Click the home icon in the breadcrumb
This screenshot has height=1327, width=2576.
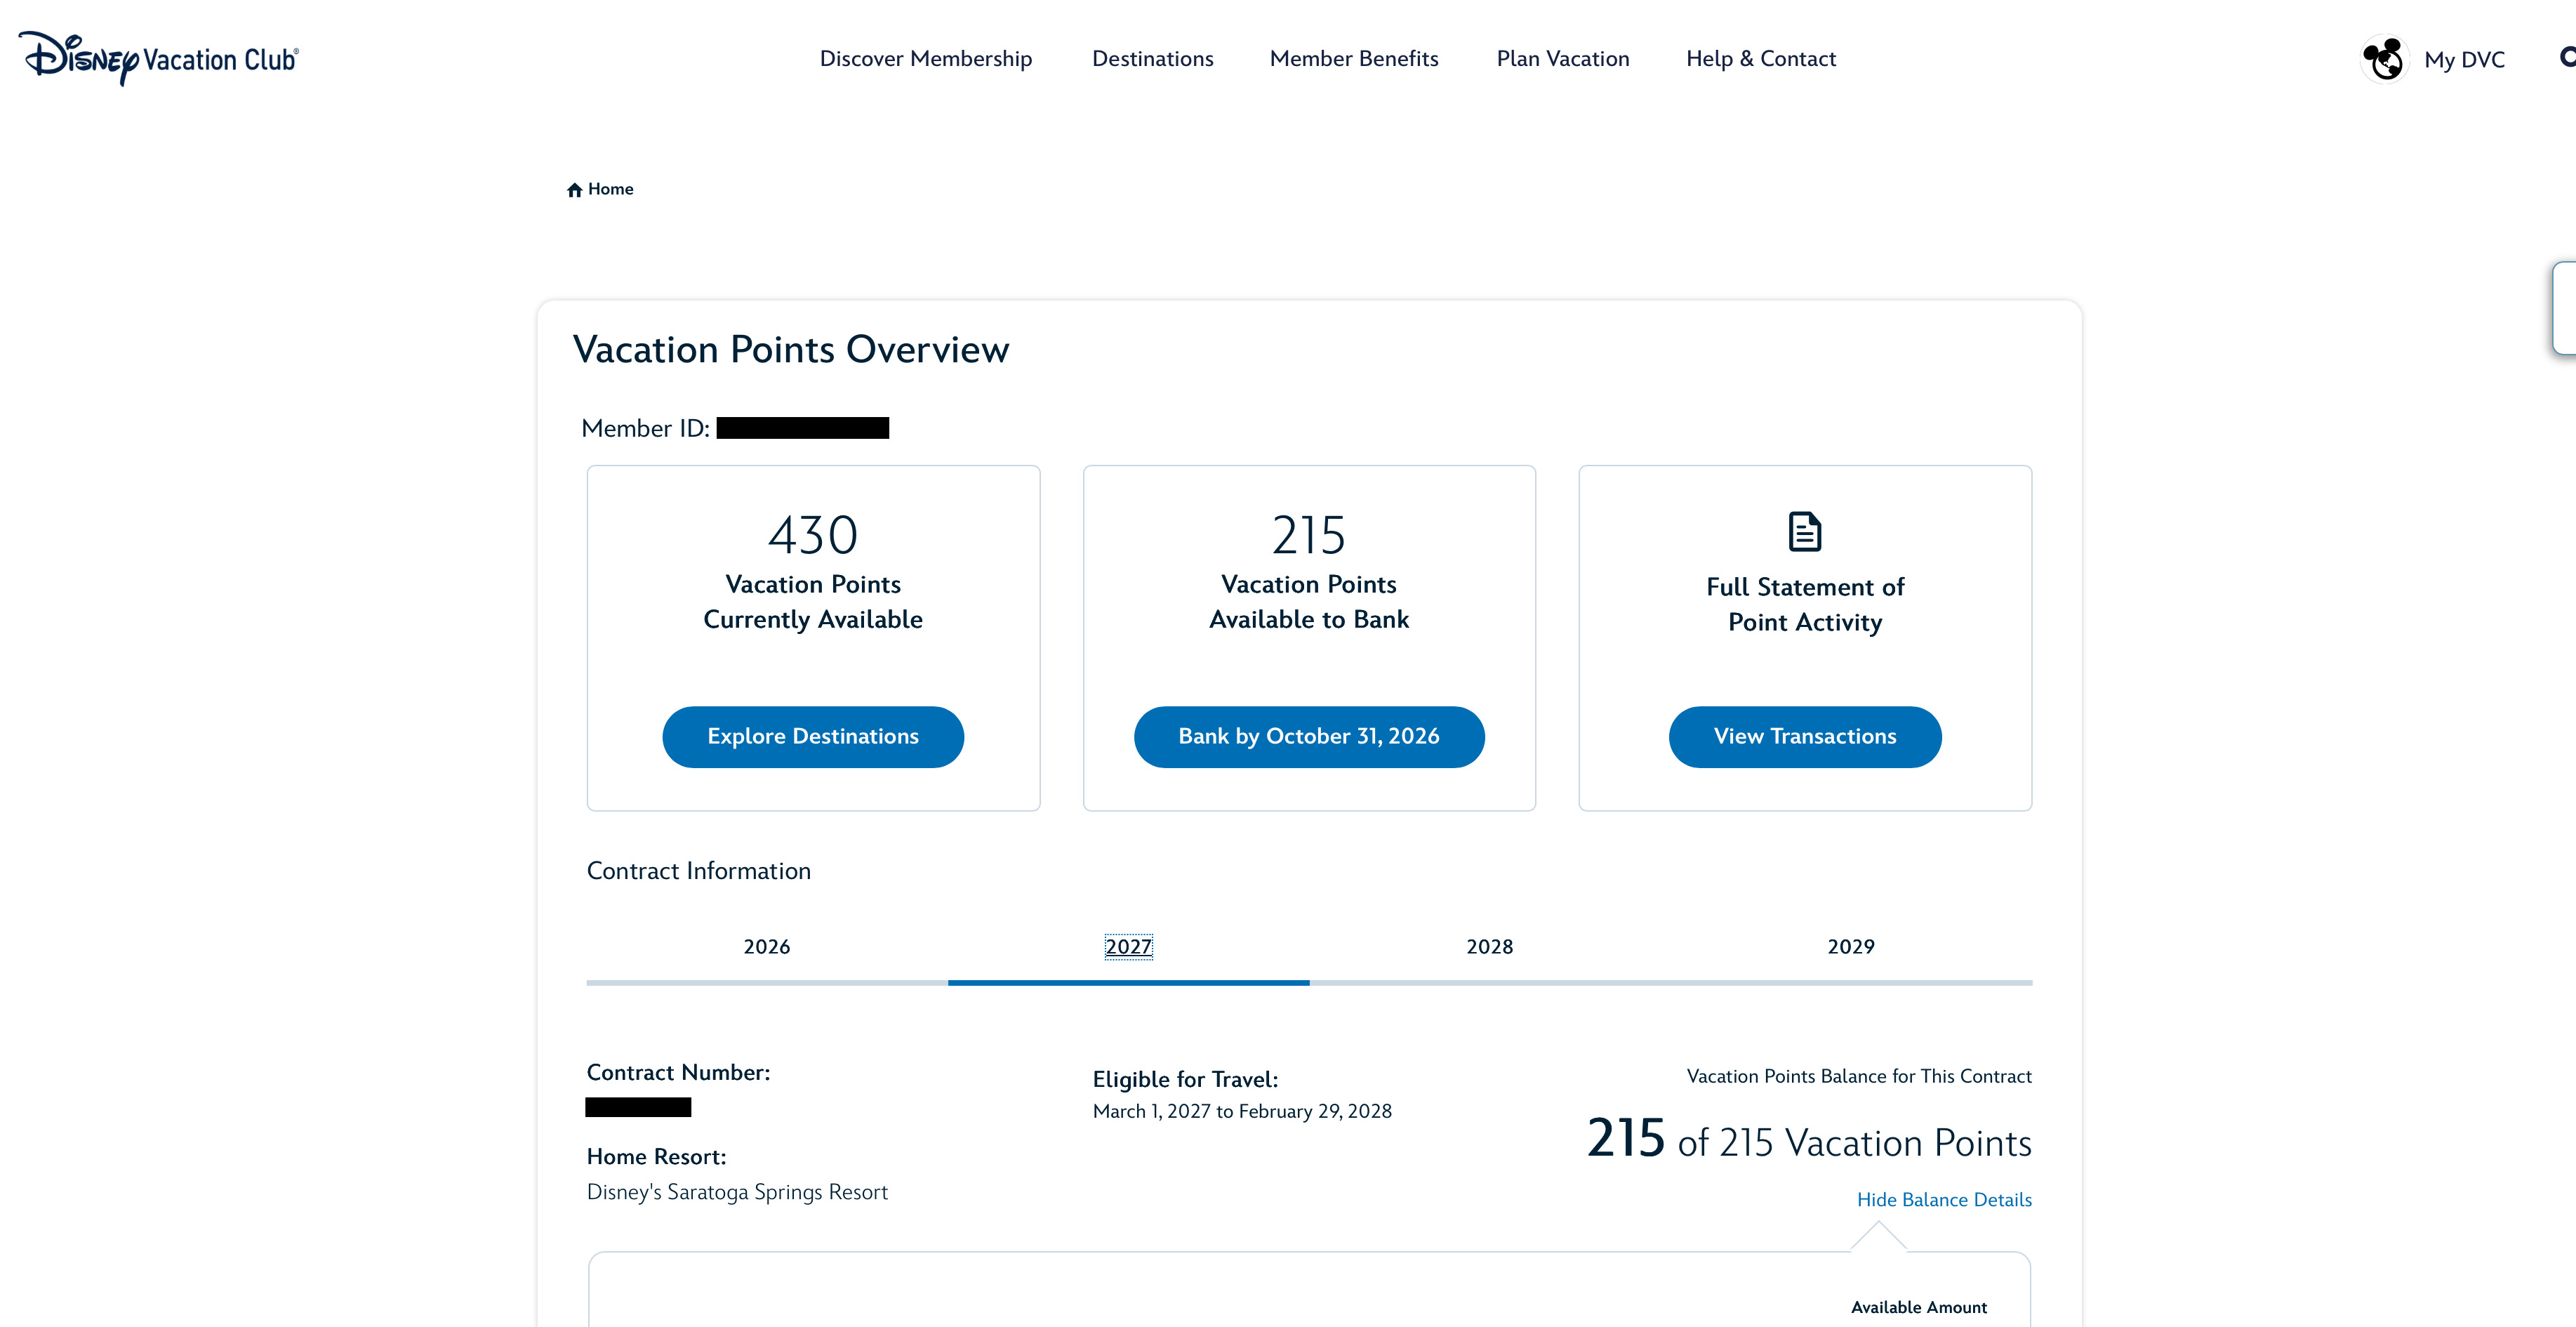coord(574,190)
